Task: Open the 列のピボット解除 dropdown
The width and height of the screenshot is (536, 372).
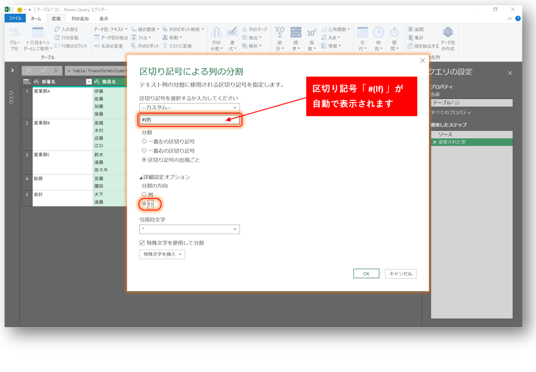Action: coord(183,29)
